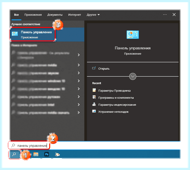Screen dimensions: 190x170
Task: Expand arrow of suggestion ending nvidia скачать
Action: click(79, 113)
